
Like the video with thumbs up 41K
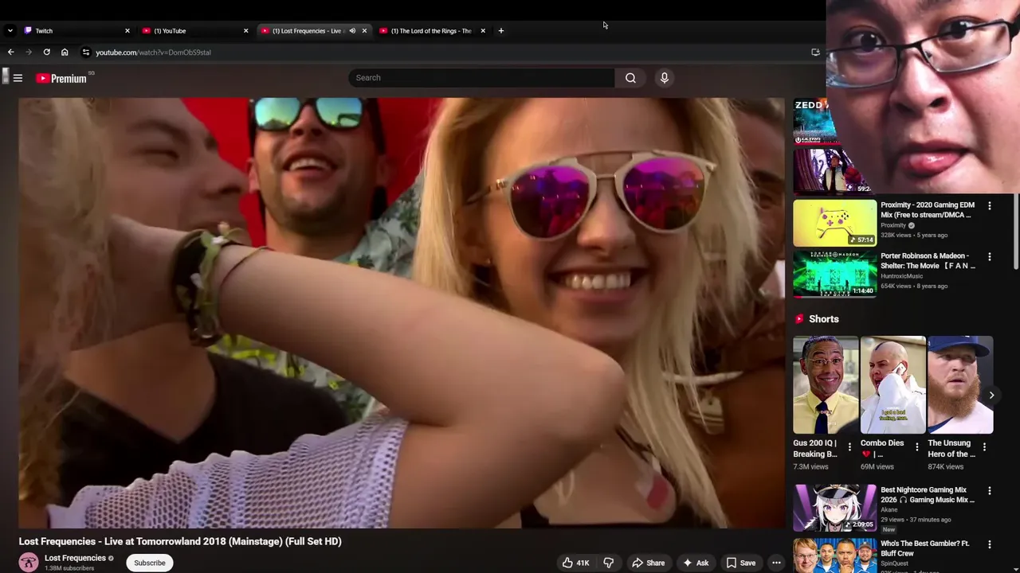[575, 563]
